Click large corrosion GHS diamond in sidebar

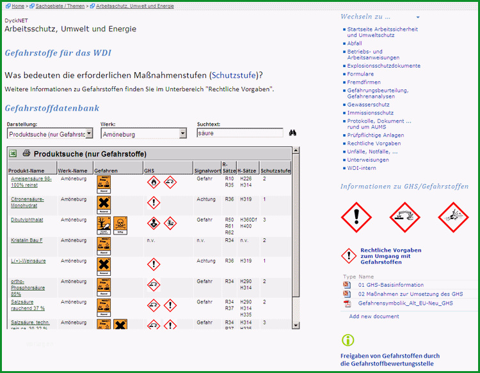[405, 217]
